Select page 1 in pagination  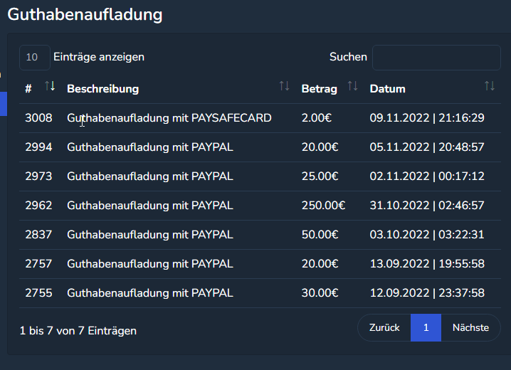tap(426, 328)
